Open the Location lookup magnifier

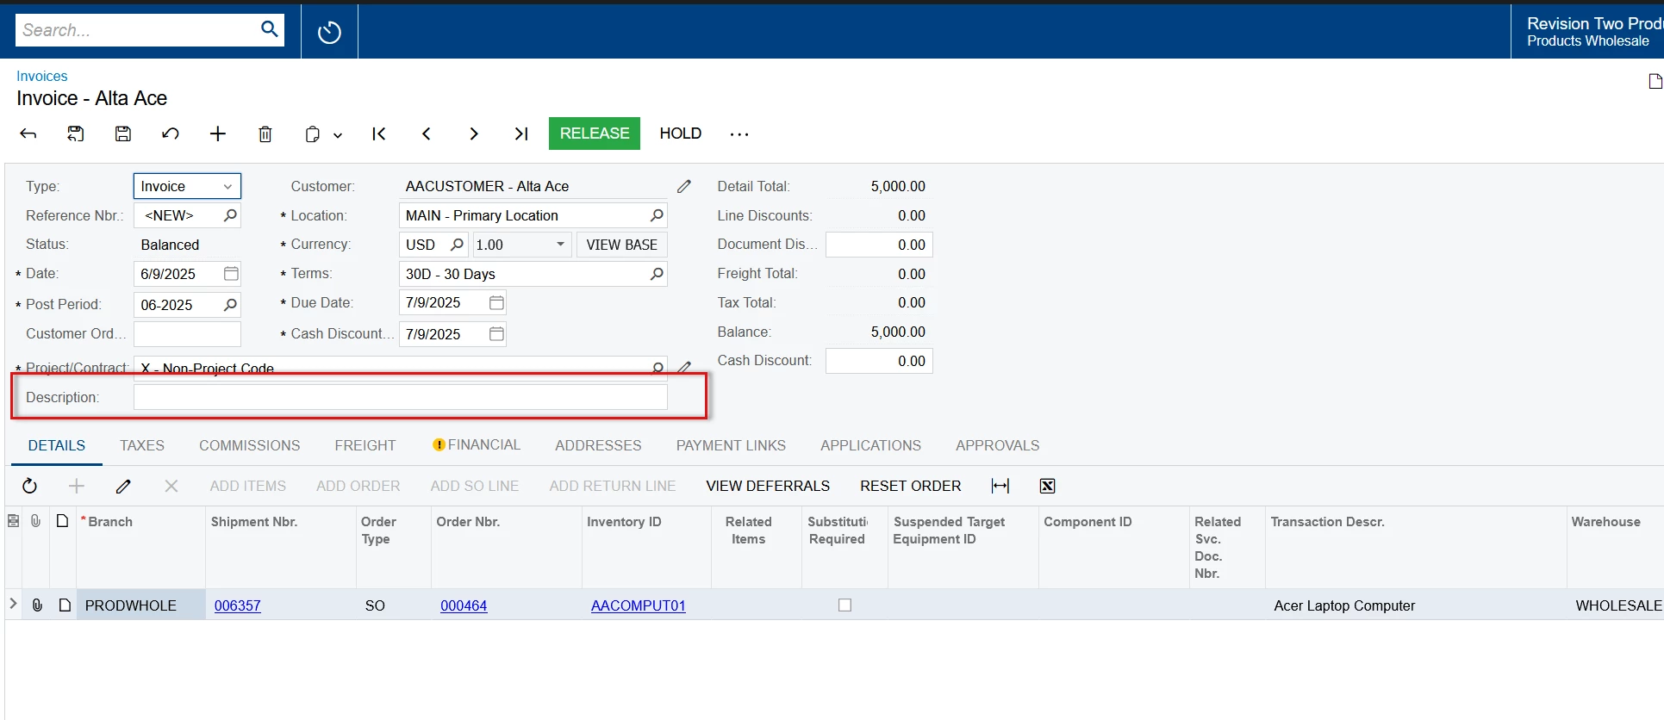point(657,215)
